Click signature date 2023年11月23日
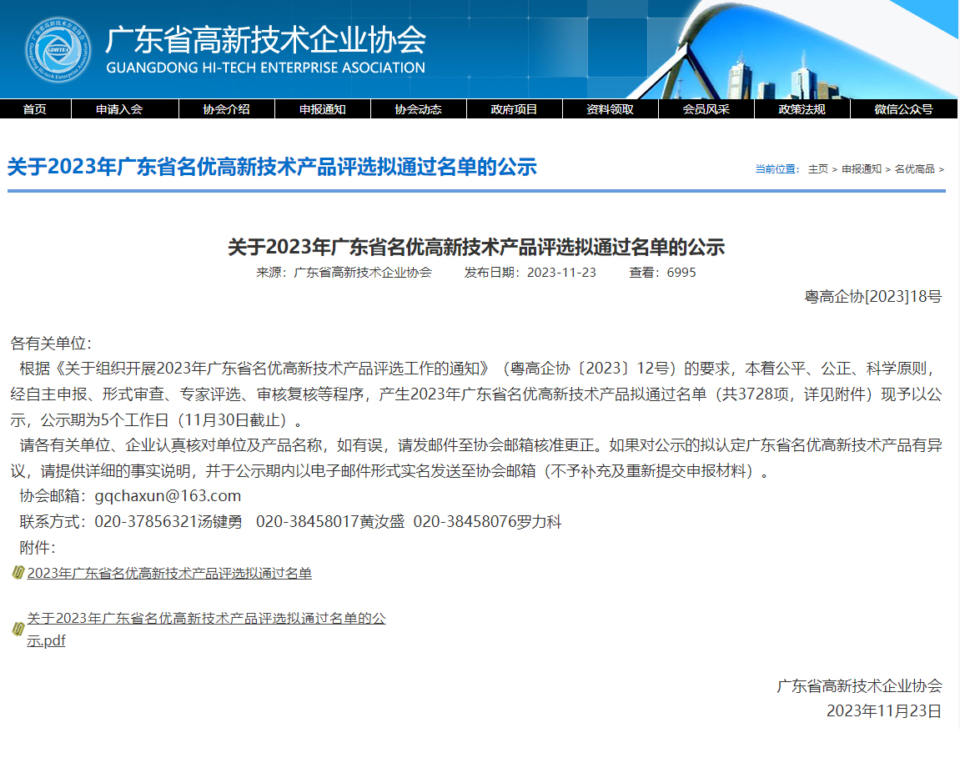960x783 pixels. pyautogui.click(x=884, y=710)
